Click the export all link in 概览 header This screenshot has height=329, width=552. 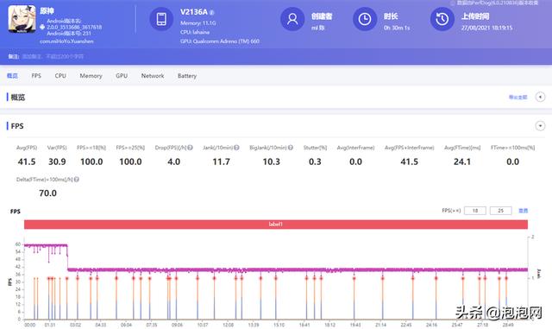coord(517,98)
